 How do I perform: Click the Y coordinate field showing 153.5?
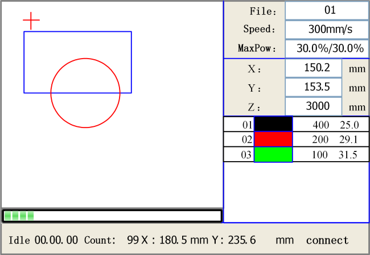[313, 88]
